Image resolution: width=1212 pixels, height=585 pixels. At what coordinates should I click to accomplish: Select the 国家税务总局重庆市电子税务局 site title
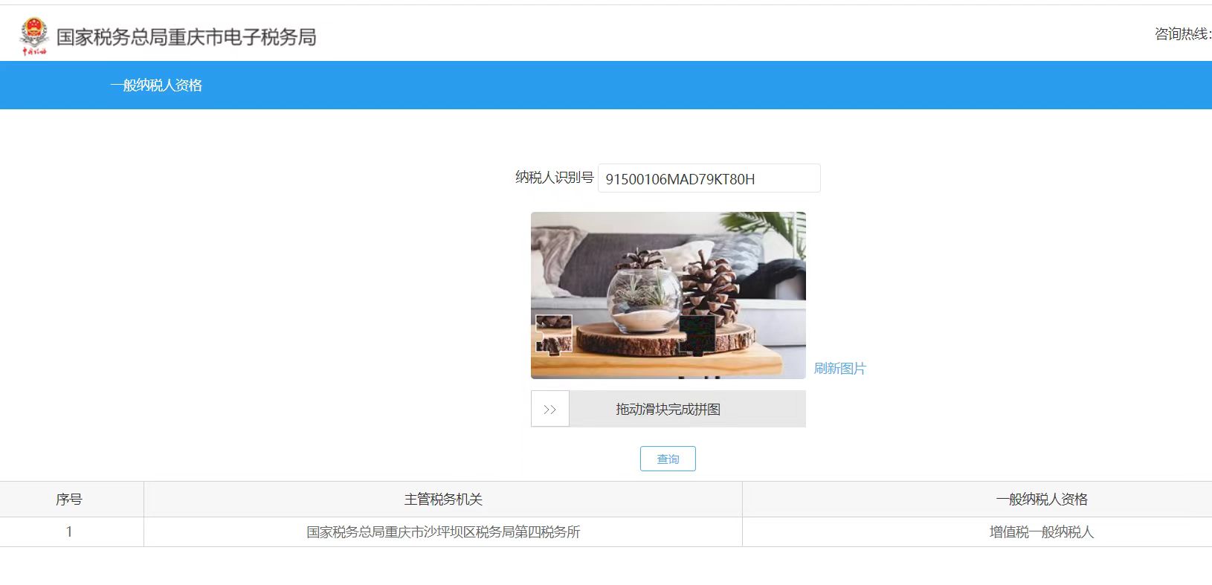click(x=186, y=37)
